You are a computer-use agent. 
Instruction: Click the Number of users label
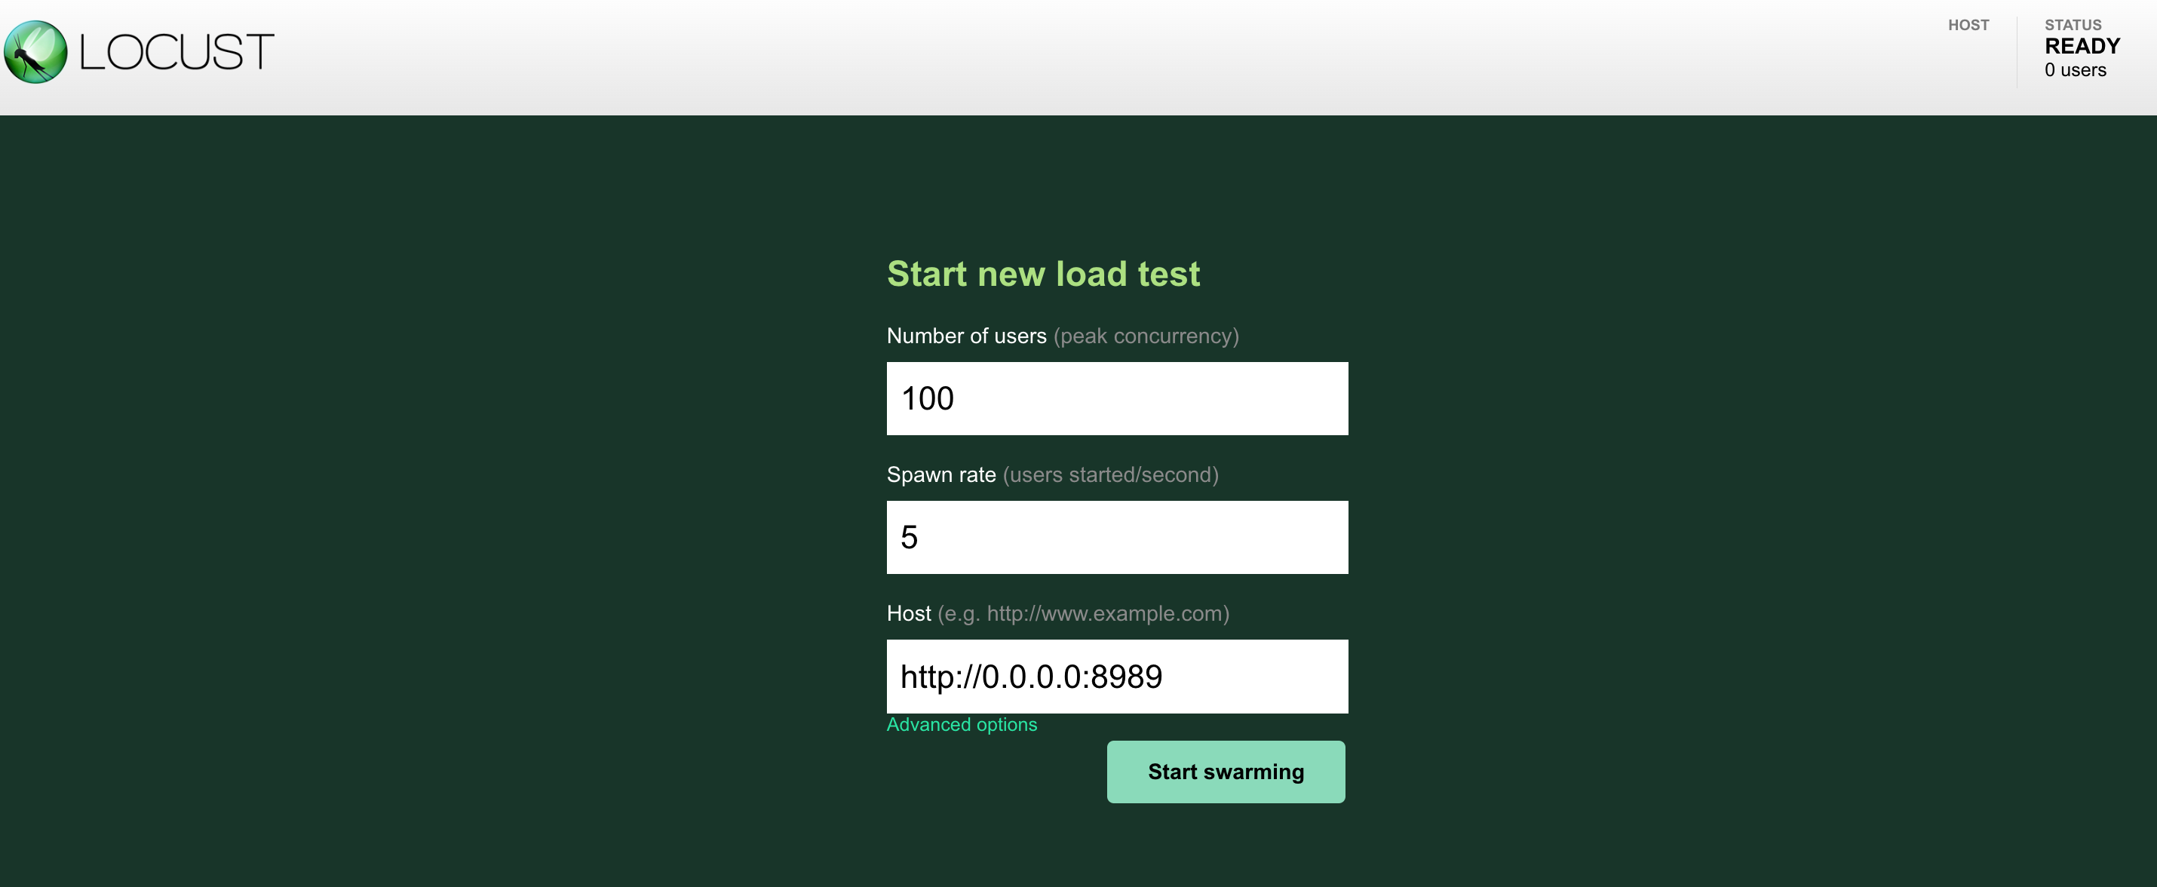[x=966, y=336]
